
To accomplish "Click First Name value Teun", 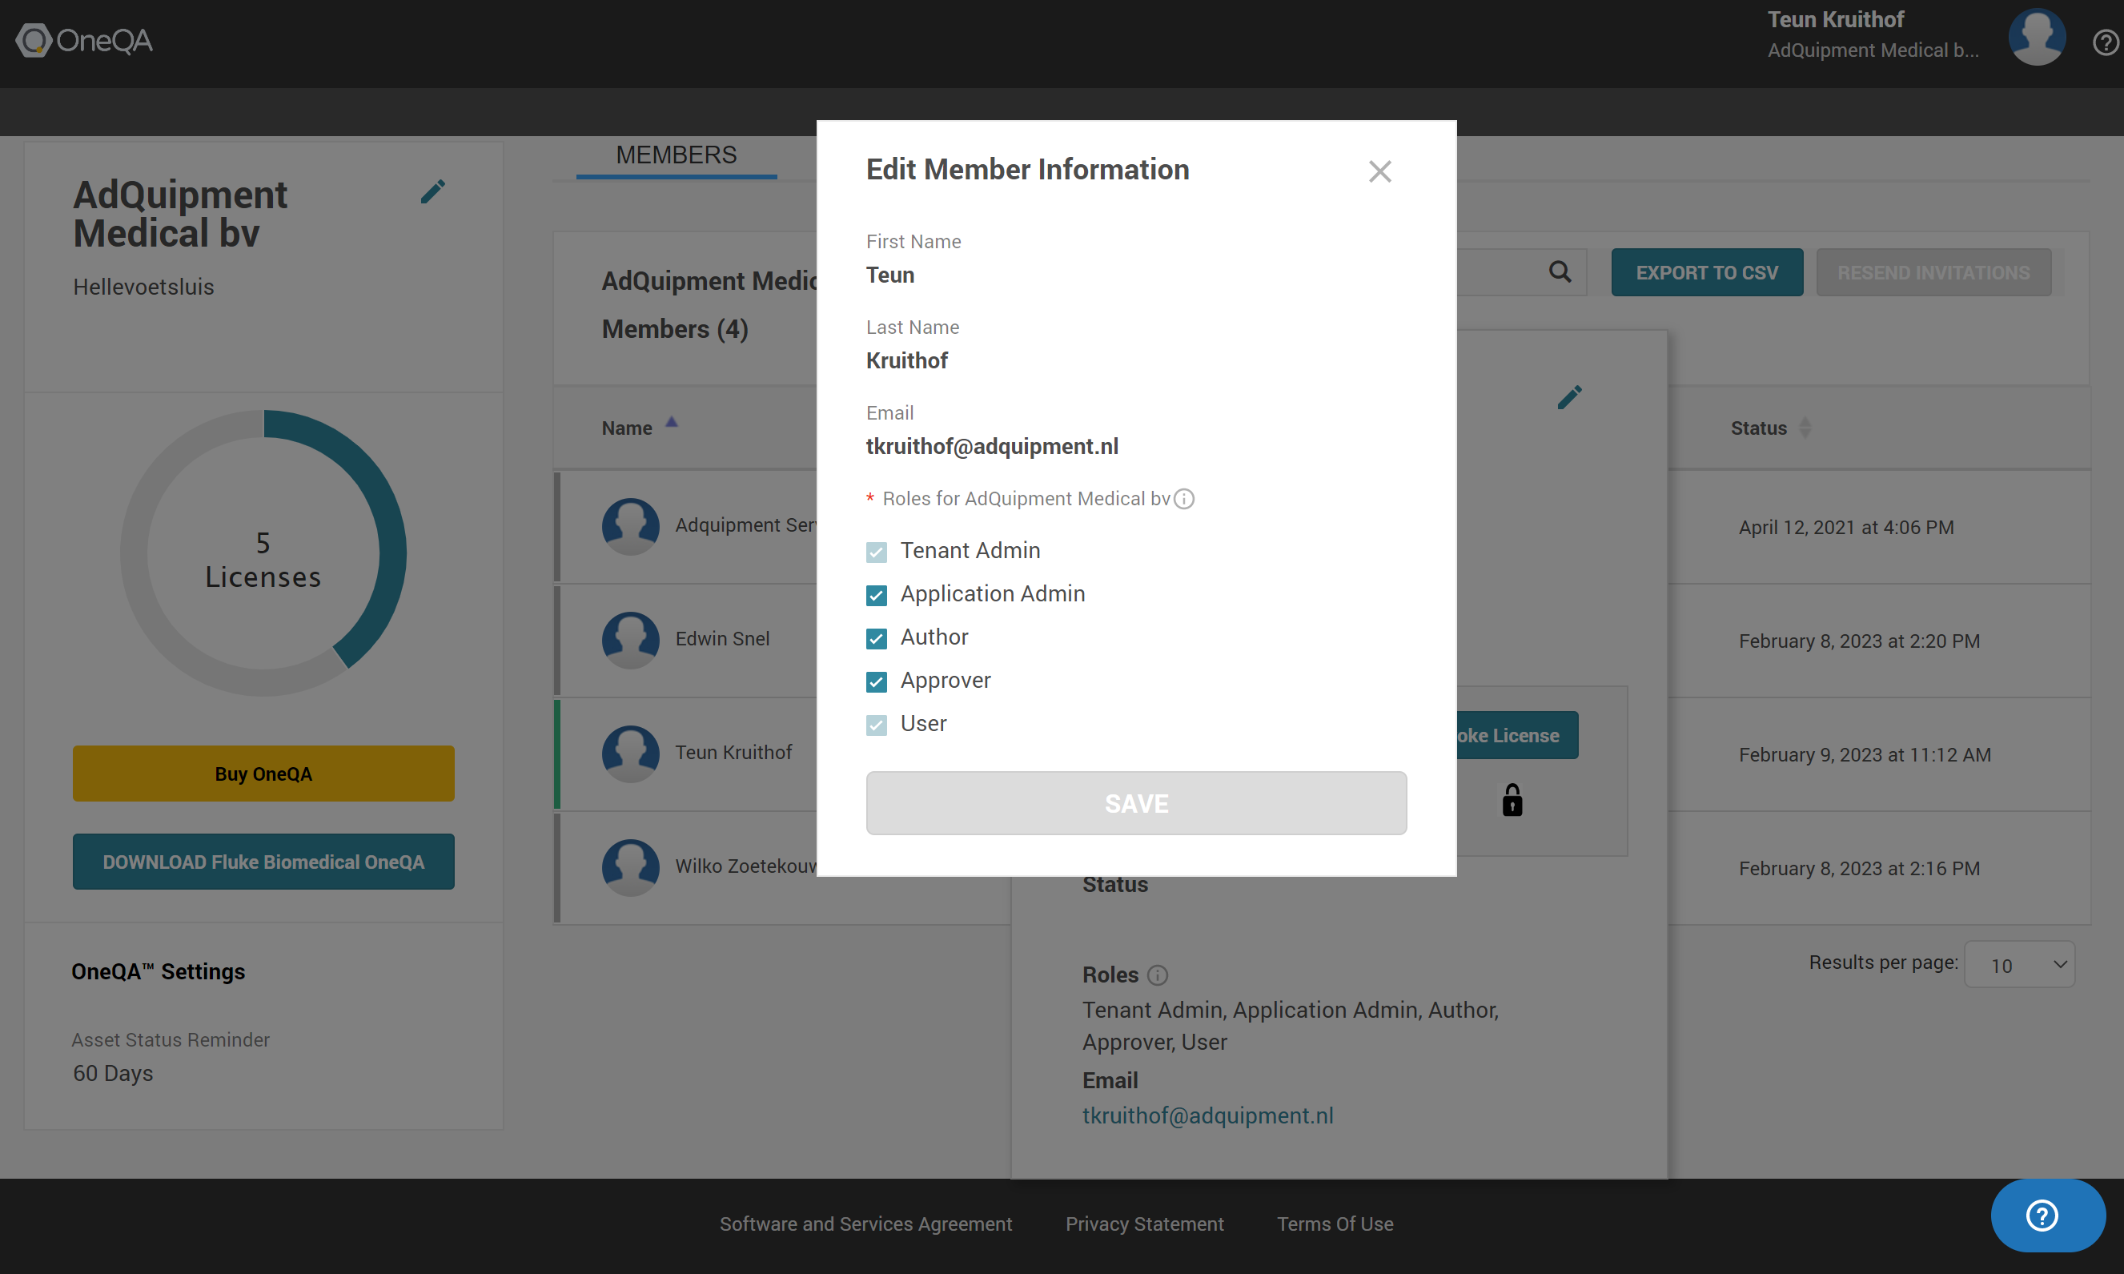I will 890,275.
